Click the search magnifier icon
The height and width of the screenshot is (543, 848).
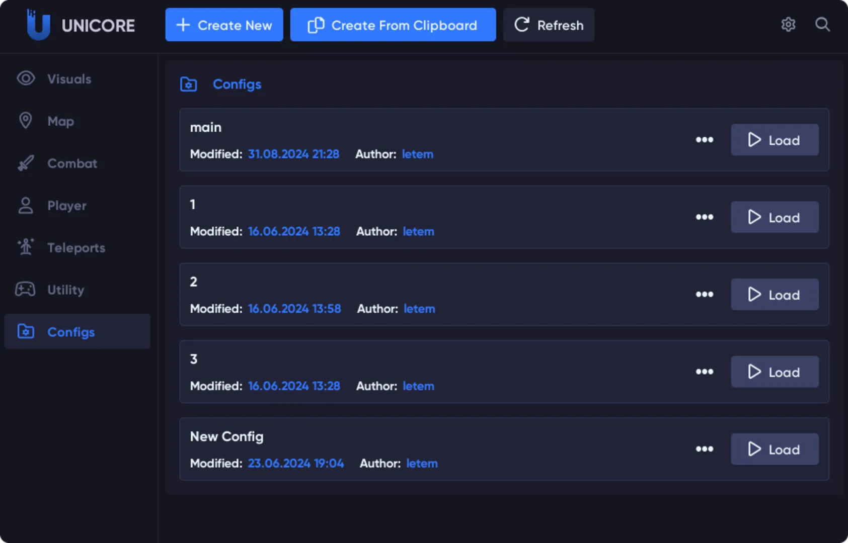pos(822,25)
